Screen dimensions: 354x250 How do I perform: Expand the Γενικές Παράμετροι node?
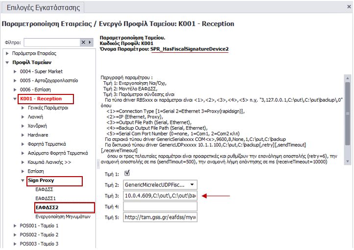23,108
